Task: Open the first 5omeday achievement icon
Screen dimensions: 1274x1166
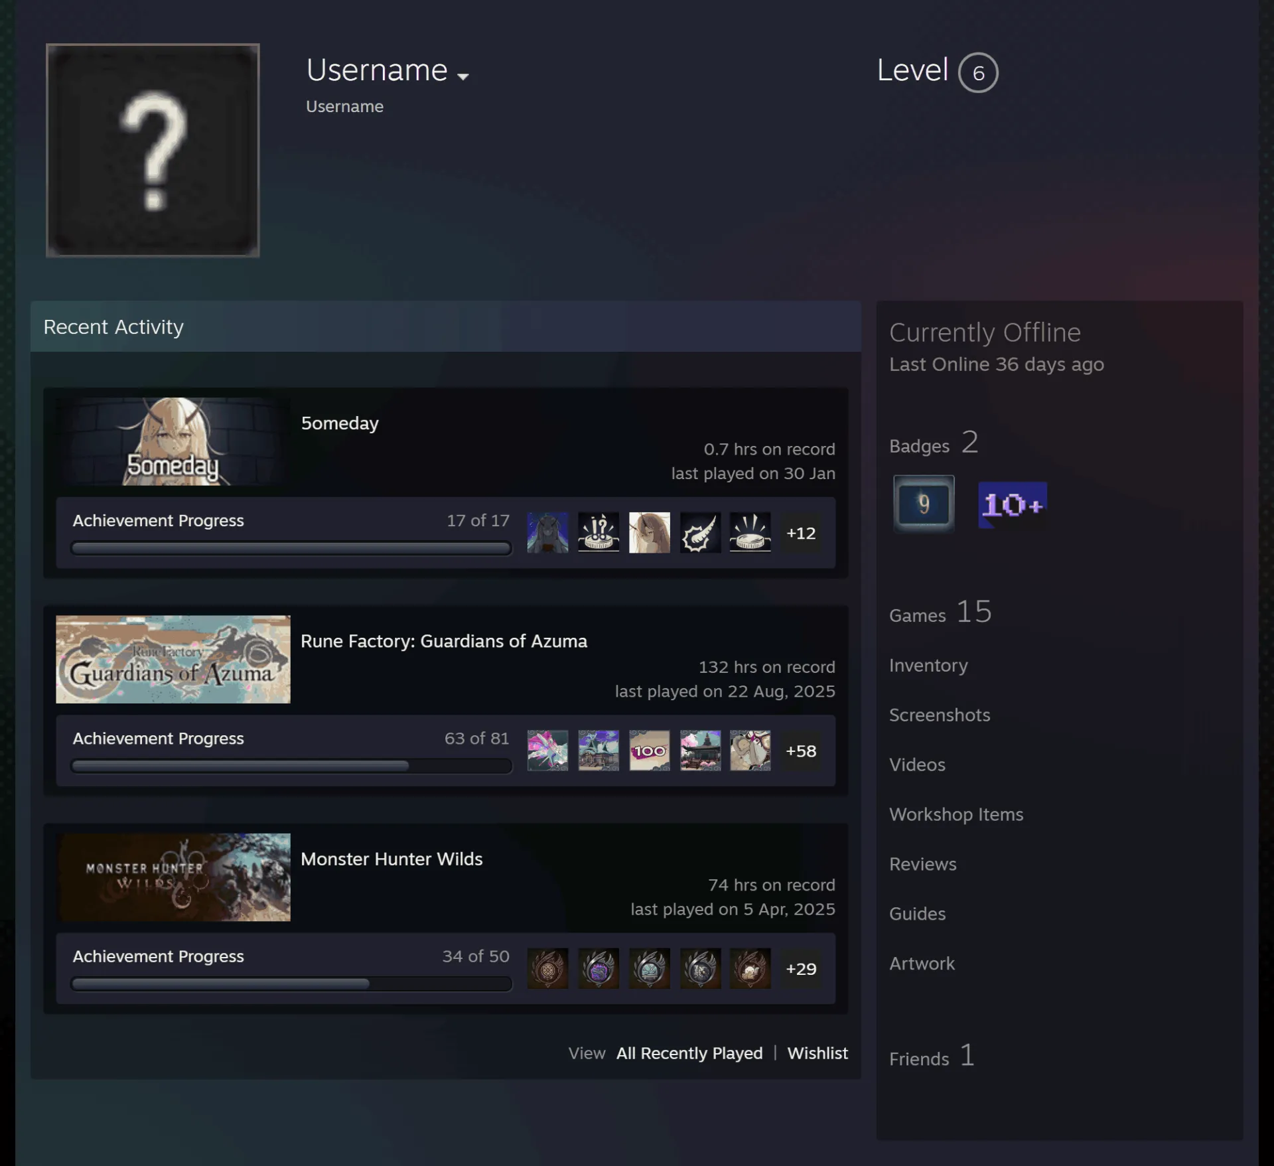Action: 547,532
